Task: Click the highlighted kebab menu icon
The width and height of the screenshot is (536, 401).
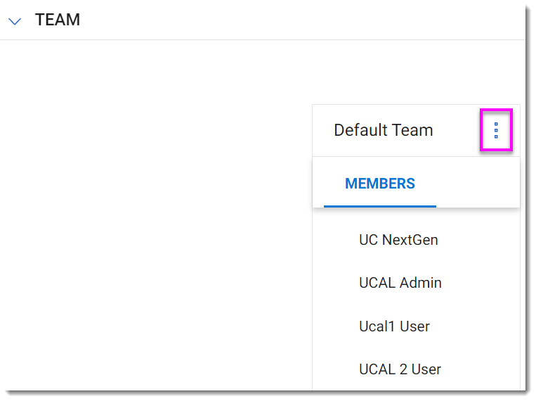Action: click(496, 130)
